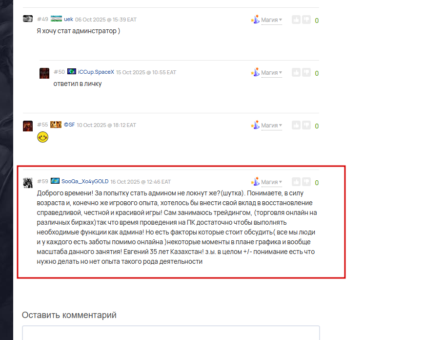Dislike comment #55 by ©SF
The height and width of the screenshot is (340, 424).
pyautogui.click(x=306, y=126)
